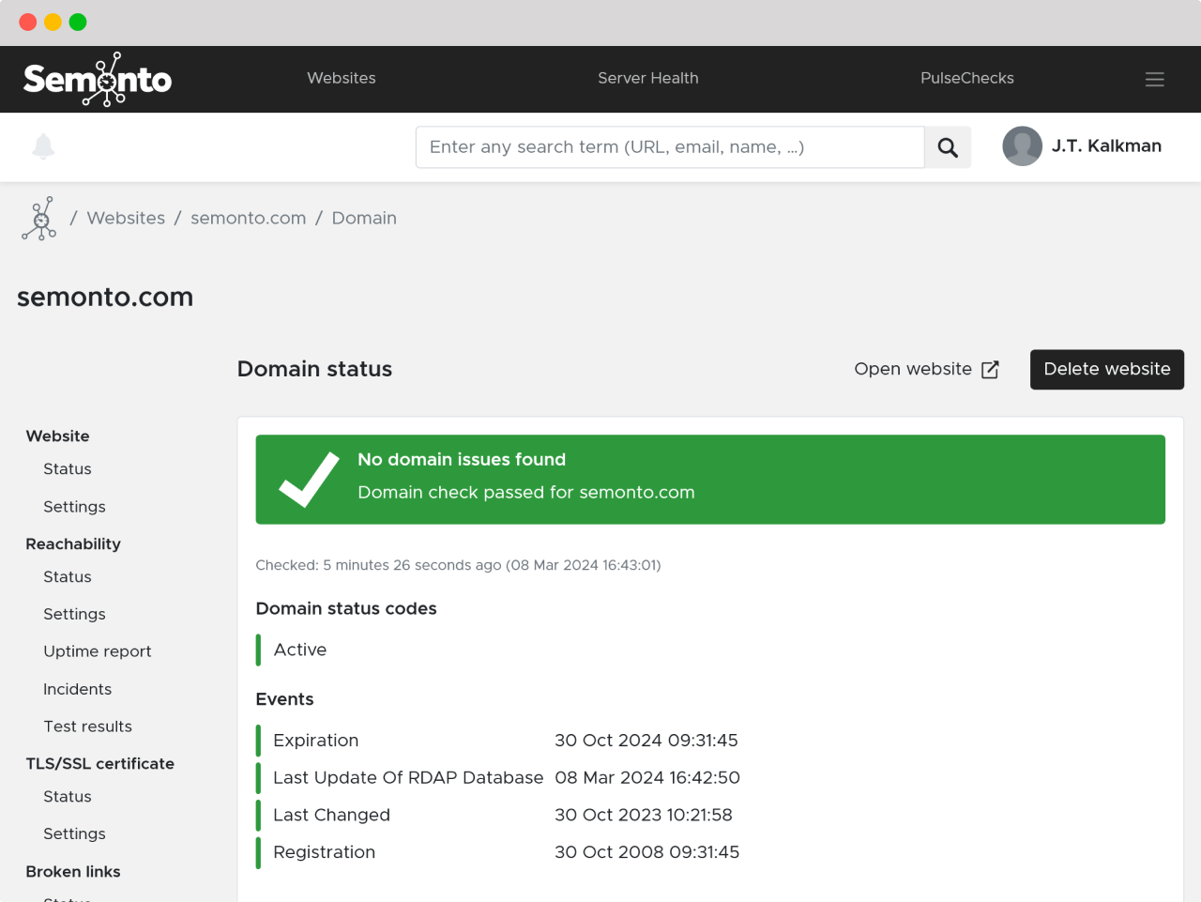Click the "Active" domain status code

tap(300, 650)
